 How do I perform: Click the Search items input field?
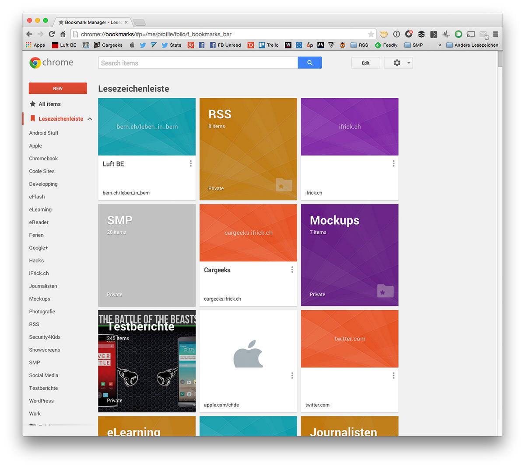click(x=198, y=63)
